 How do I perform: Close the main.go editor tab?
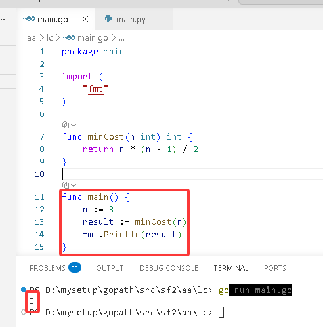pyautogui.click(x=85, y=19)
